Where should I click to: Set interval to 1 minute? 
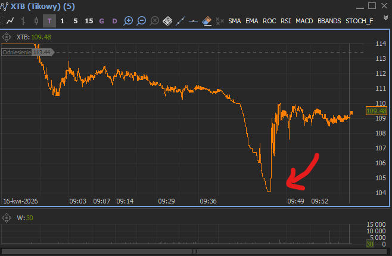pos(62,21)
